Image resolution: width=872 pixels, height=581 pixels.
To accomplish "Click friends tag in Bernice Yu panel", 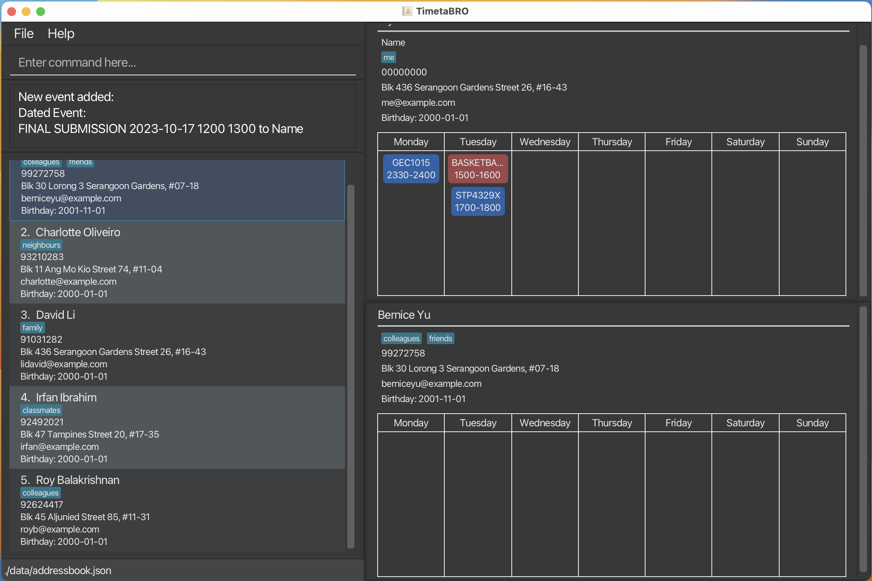I will [440, 338].
